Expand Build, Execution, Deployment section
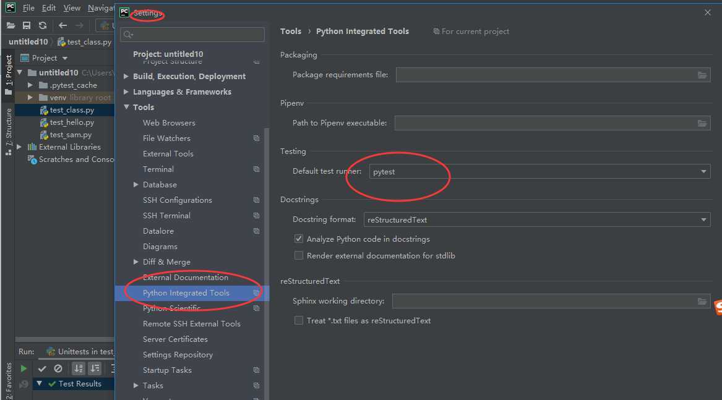 (x=126, y=77)
